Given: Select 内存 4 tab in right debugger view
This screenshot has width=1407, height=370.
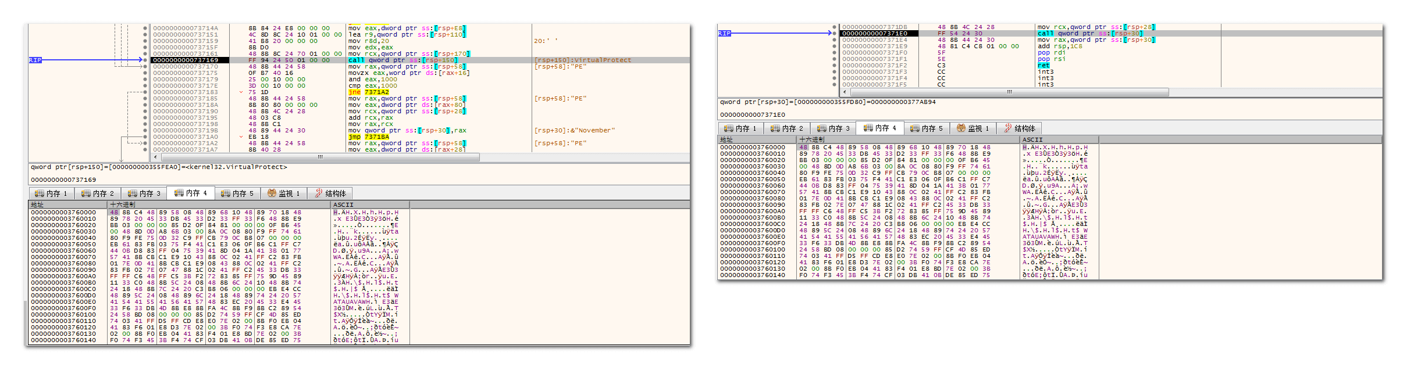Looking at the screenshot, I should (x=880, y=128).
